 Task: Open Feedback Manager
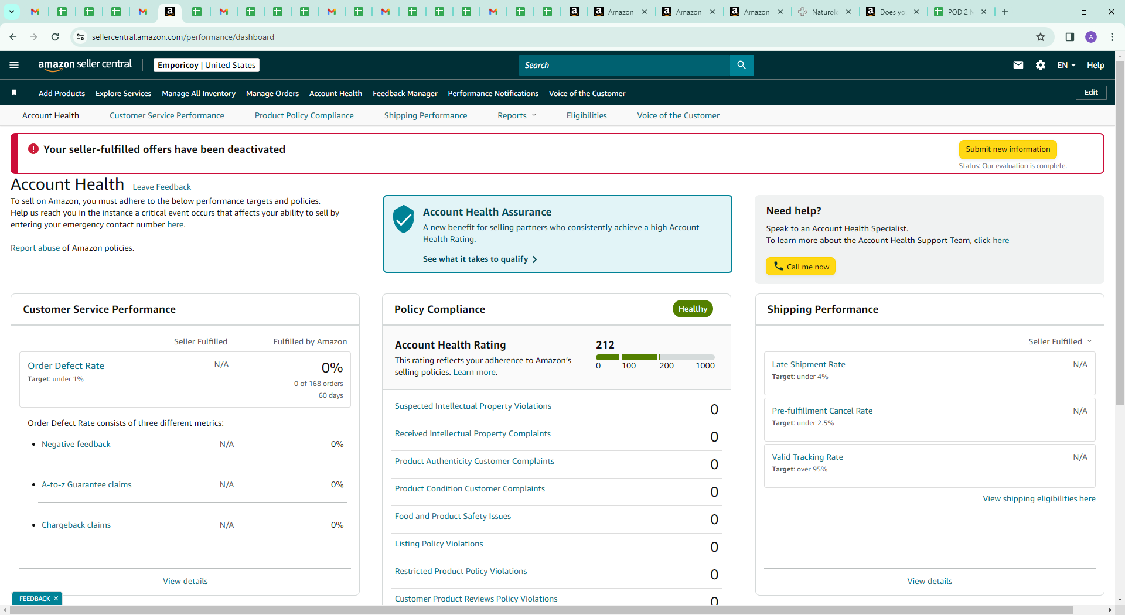(405, 93)
